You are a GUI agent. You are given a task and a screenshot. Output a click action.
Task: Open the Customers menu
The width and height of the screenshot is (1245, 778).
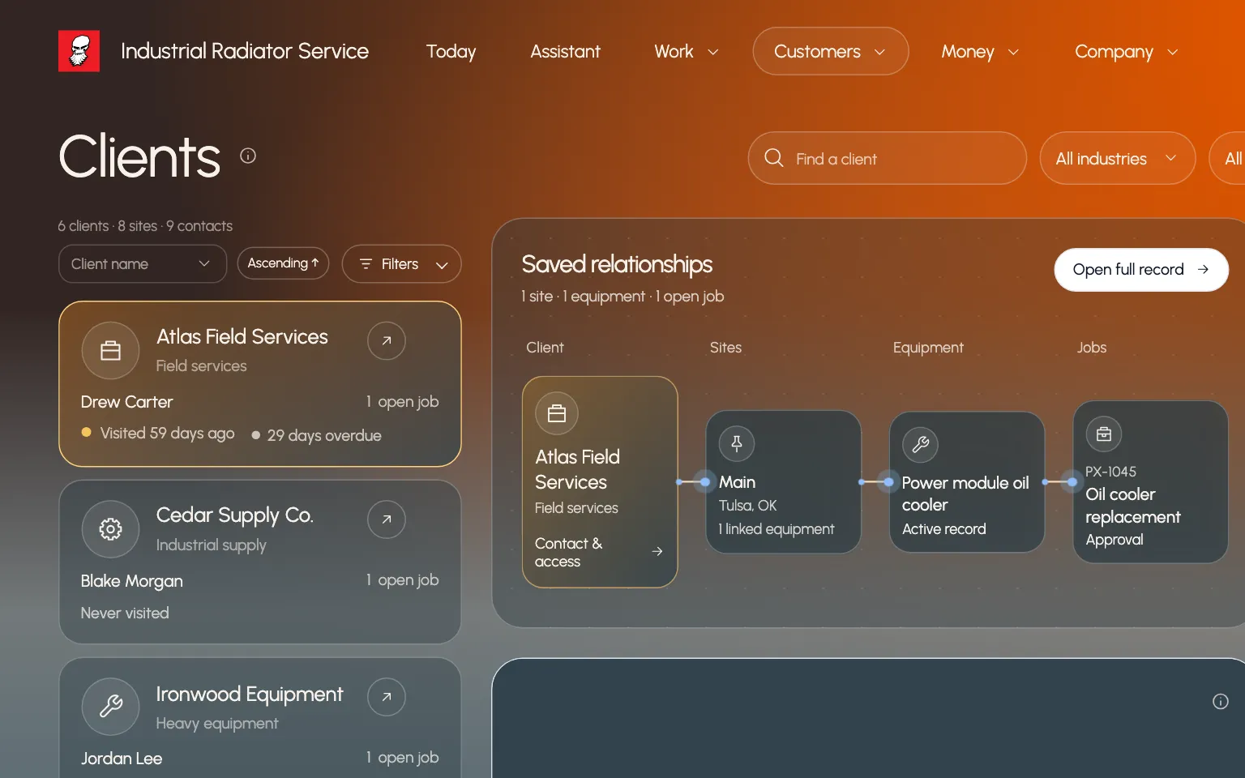830,51
